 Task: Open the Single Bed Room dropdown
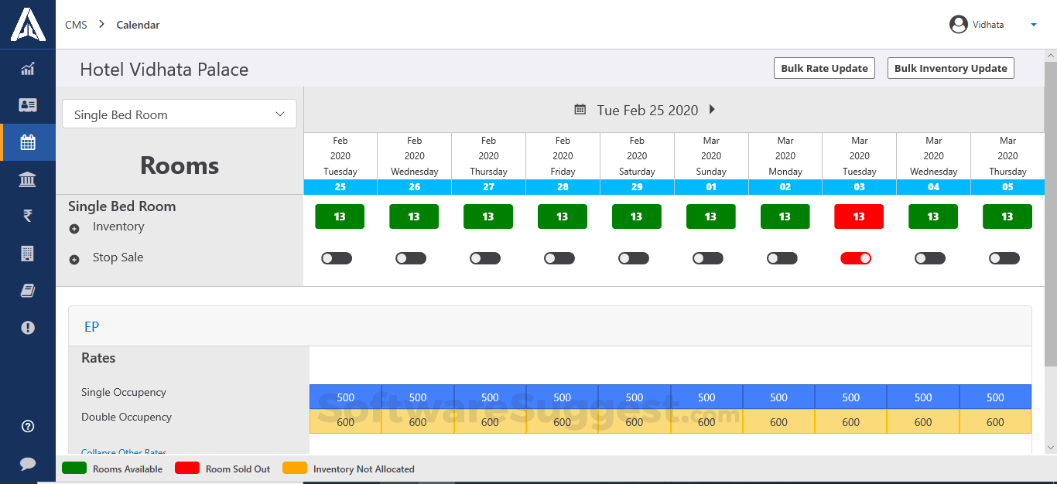point(180,114)
